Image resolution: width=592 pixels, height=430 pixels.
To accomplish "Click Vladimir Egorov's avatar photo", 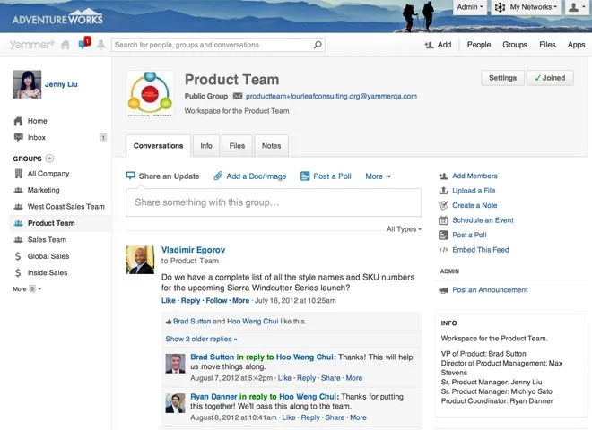I will click(x=140, y=260).
